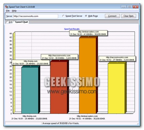Click the Connect button
This screenshot has height=130, width=144.
point(112,16)
